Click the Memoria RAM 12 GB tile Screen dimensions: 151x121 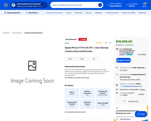click(103, 104)
